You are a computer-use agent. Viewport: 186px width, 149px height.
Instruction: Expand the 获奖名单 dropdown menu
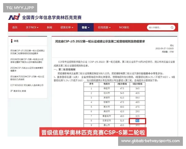[67, 27]
